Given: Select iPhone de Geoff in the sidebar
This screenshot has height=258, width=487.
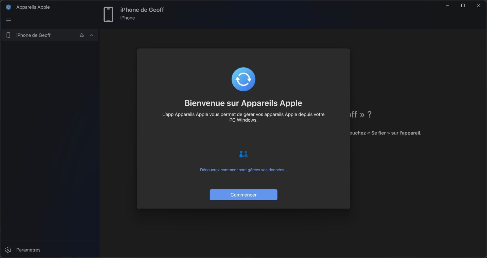Looking at the screenshot, I should (49, 35).
